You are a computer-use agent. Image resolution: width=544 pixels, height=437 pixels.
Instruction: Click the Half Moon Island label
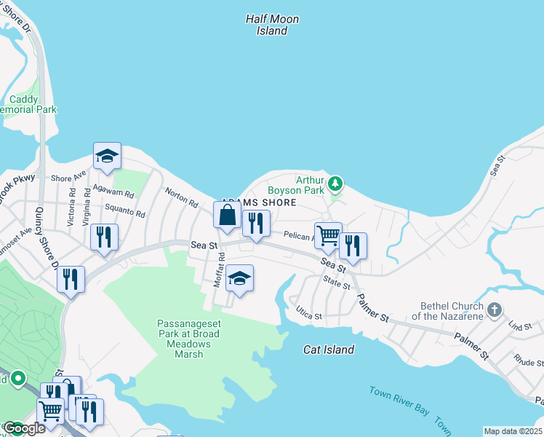[272, 25]
